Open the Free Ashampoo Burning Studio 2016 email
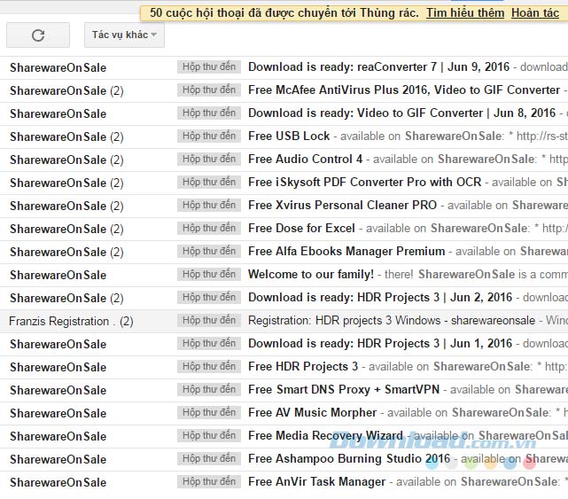 [349, 459]
